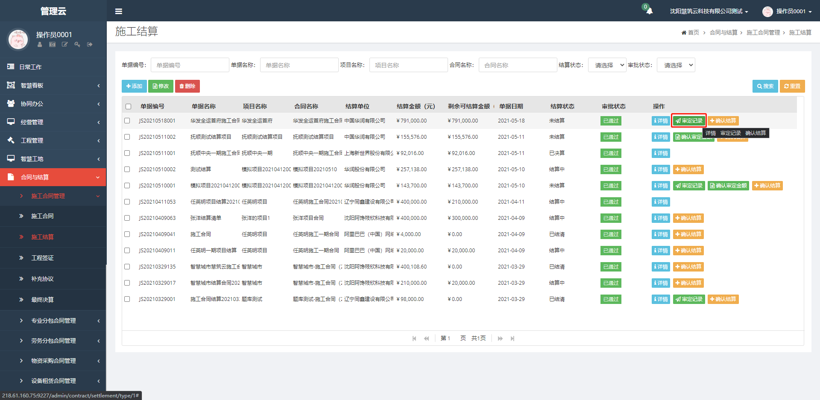Expand 工程管理 sidebar menu
Image resolution: width=820 pixels, height=400 pixels.
point(53,140)
